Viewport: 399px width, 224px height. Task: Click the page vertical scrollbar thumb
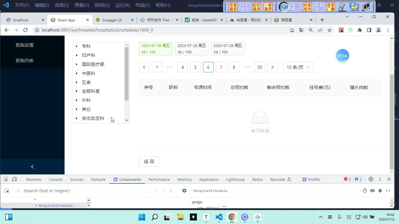click(392, 122)
